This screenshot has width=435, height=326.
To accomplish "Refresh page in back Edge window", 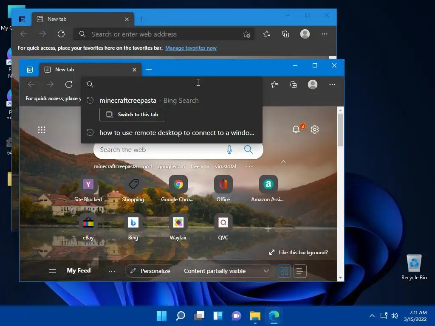I will (x=61, y=34).
